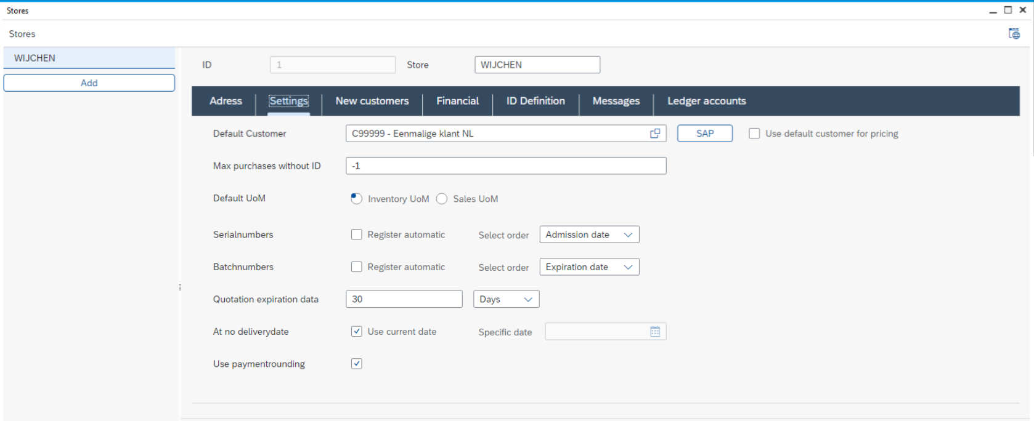1034x421 pixels.
Task: Expand the Expiration date select order dropdown
Action: pos(589,267)
